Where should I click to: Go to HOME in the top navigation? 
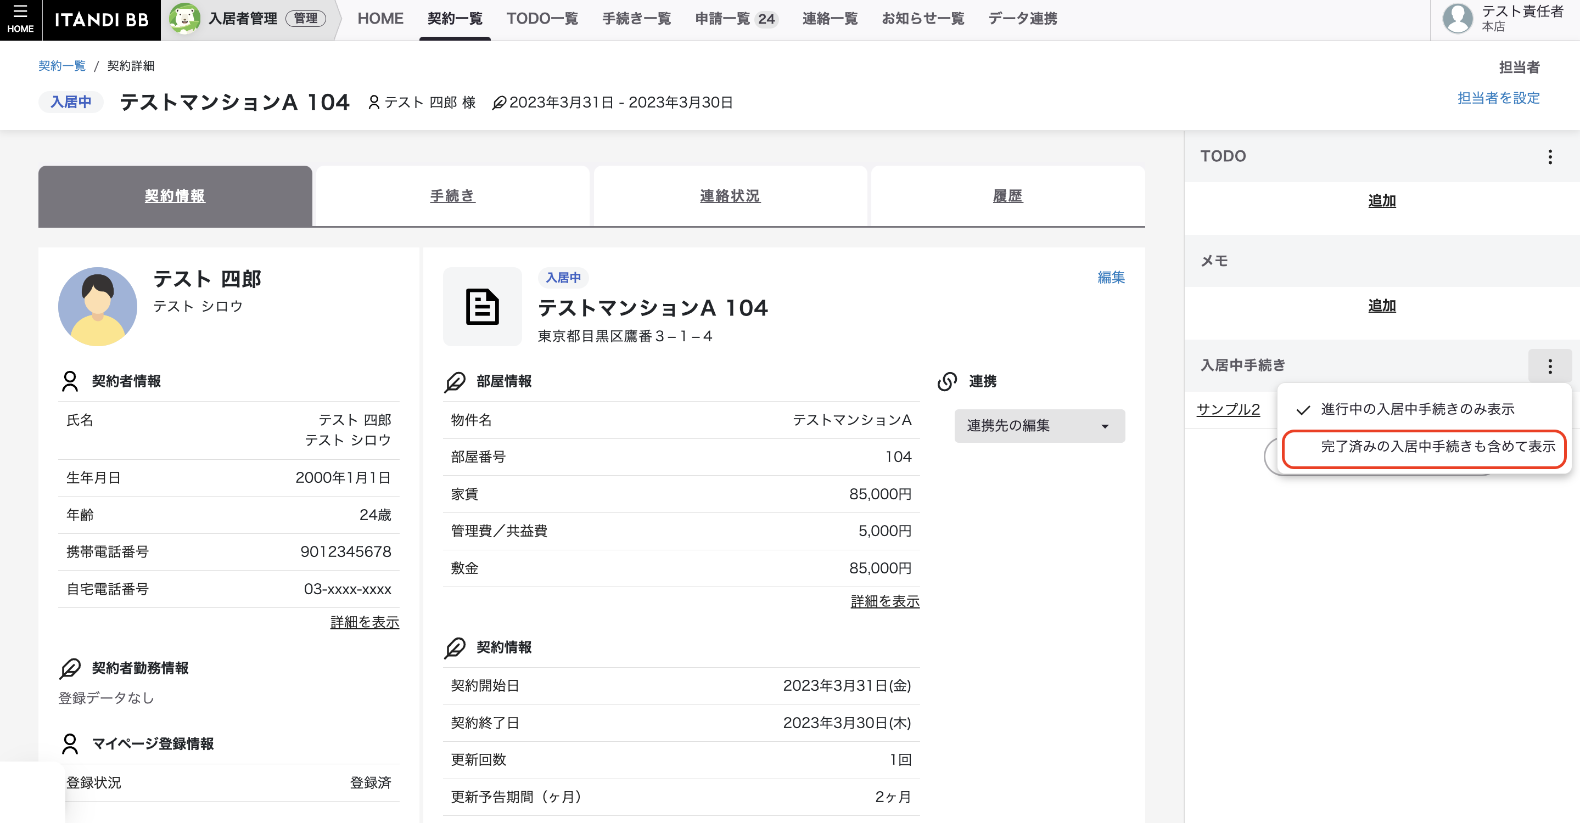(380, 19)
